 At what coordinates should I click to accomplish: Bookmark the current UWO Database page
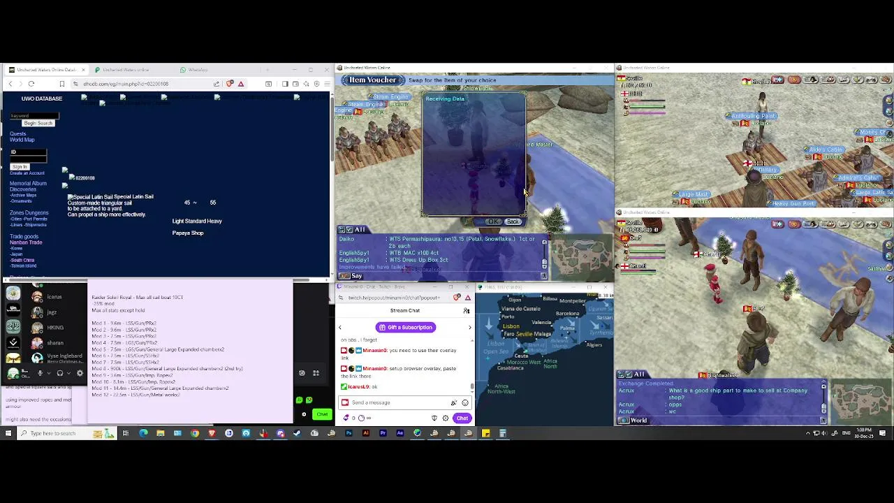[62, 84]
